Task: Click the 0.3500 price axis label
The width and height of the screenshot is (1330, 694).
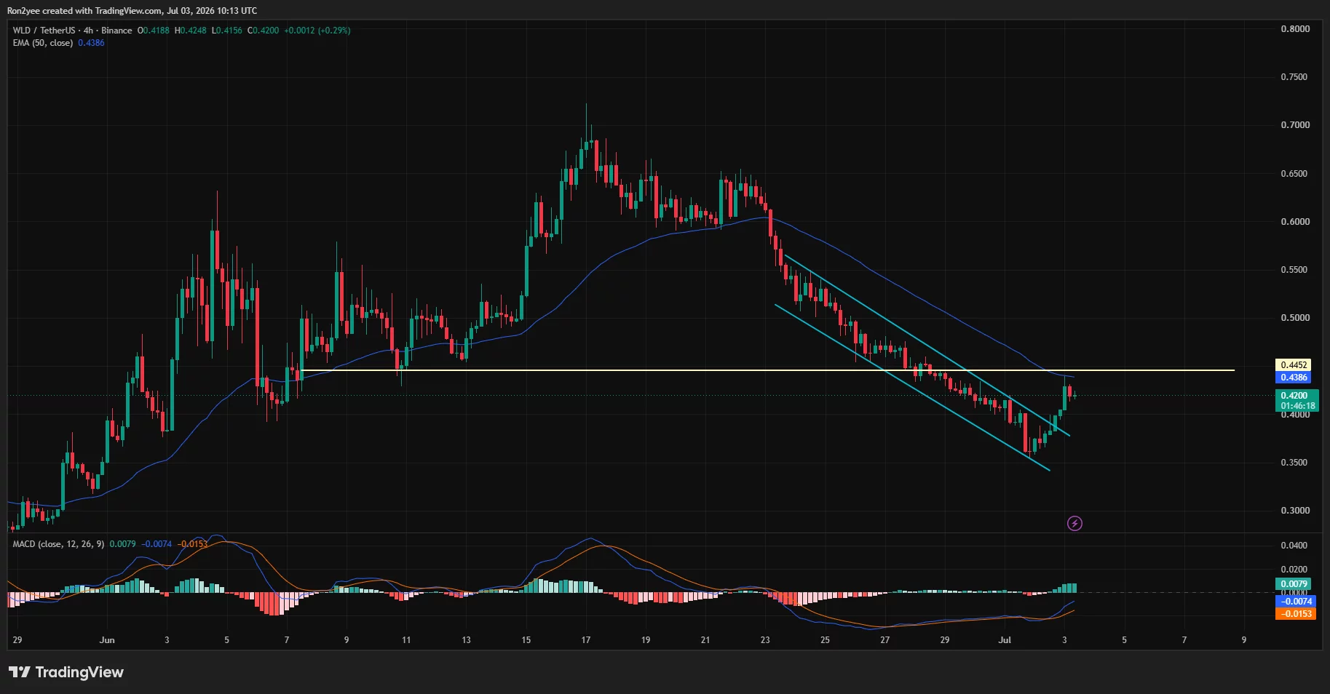Action: [x=1295, y=463]
